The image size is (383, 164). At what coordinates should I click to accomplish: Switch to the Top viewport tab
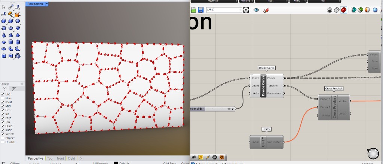[x=50, y=158]
